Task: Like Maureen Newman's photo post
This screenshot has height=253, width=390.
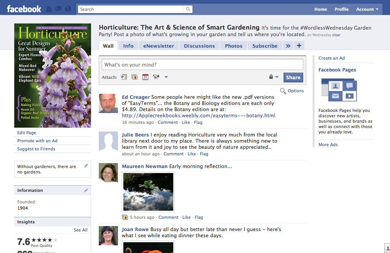Action: (186, 217)
